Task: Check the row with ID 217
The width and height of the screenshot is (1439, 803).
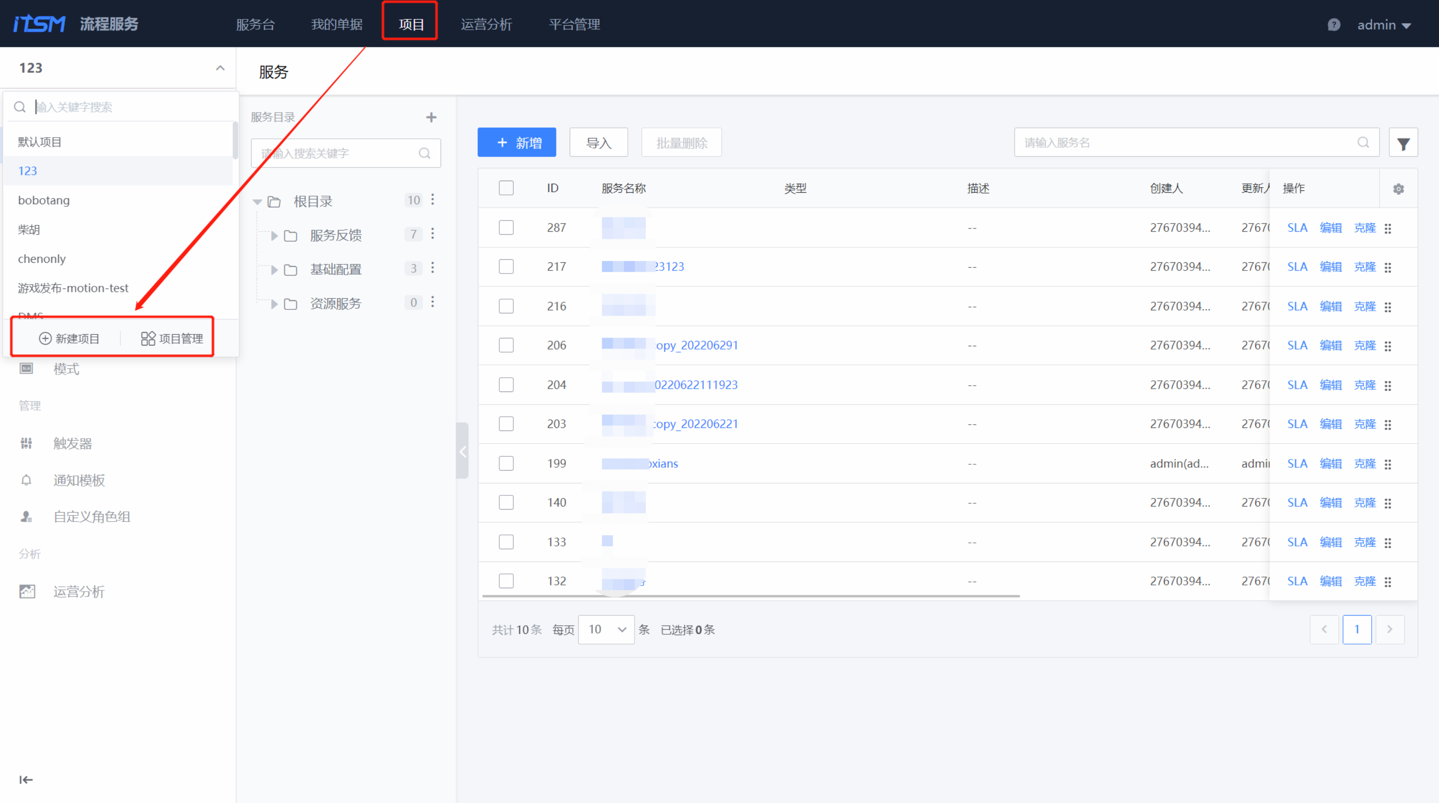Action: coord(506,266)
